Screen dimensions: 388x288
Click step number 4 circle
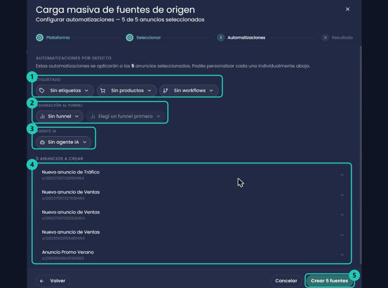(x=325, y=38)
